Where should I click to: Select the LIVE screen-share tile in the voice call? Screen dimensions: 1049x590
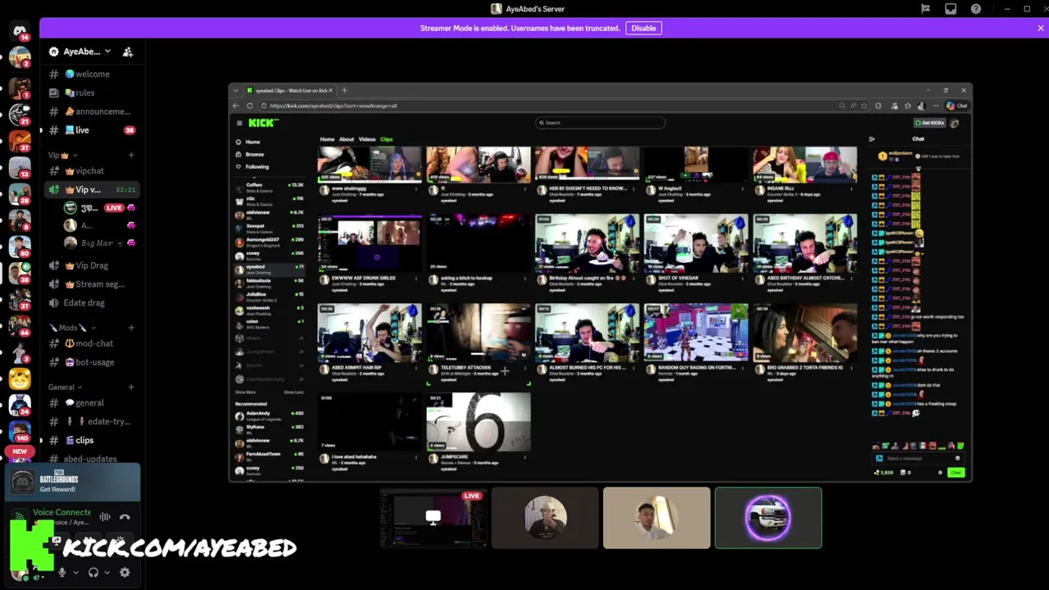click(x=433, y=518)
